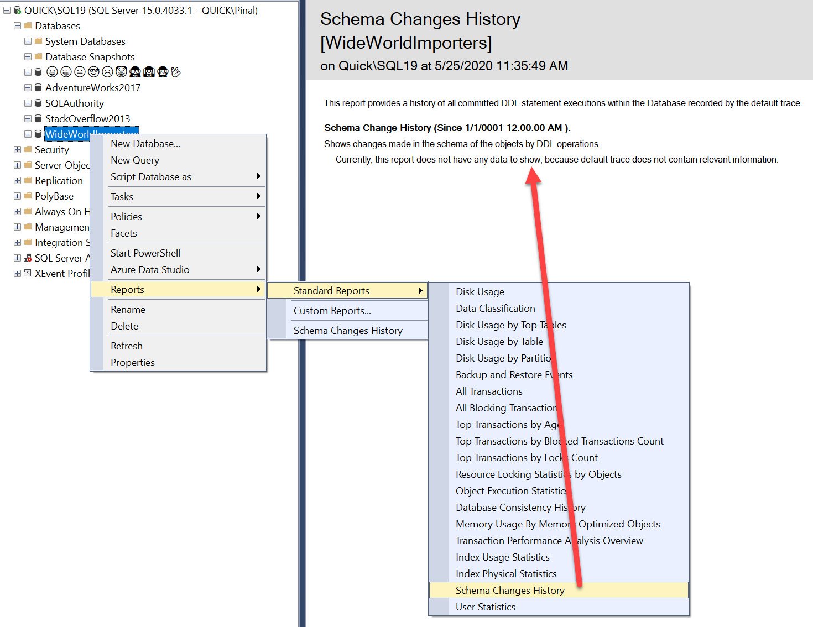Click the Integration Services folder icon
This screenshot has height=627, width=813.
(28, 242)
